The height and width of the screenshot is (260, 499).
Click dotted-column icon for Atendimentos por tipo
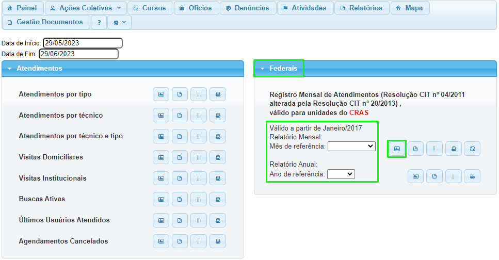pyautogui.click(x=199, y=94)
